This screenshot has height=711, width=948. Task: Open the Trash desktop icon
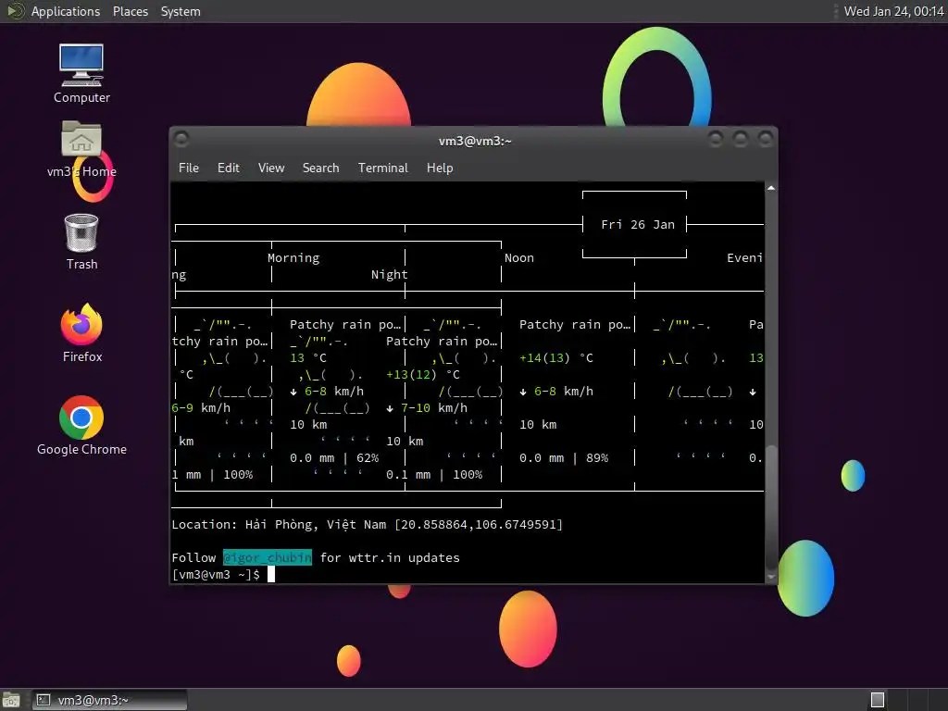81,242
